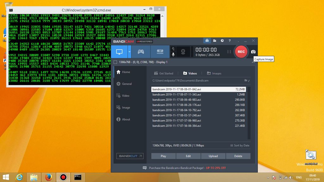324x182 pixels.
Task: Click the ENG language indicator
Action: [299, 178]
